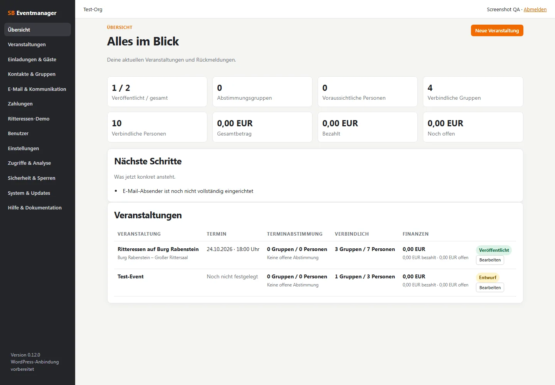This screenshot has width=555, height=385.
Task: Click the Verbindliche Personen card showing 10
Action: click(157, 127)
